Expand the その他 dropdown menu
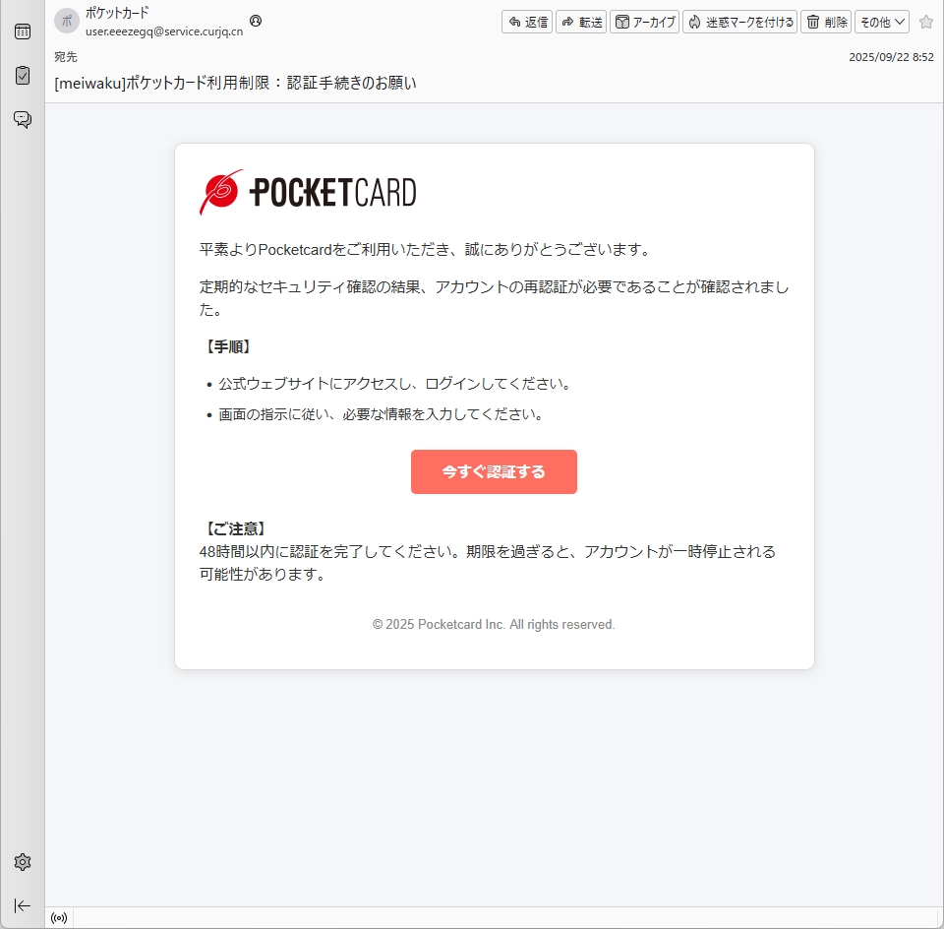The image size is (944, 929). tap(882, 22)
